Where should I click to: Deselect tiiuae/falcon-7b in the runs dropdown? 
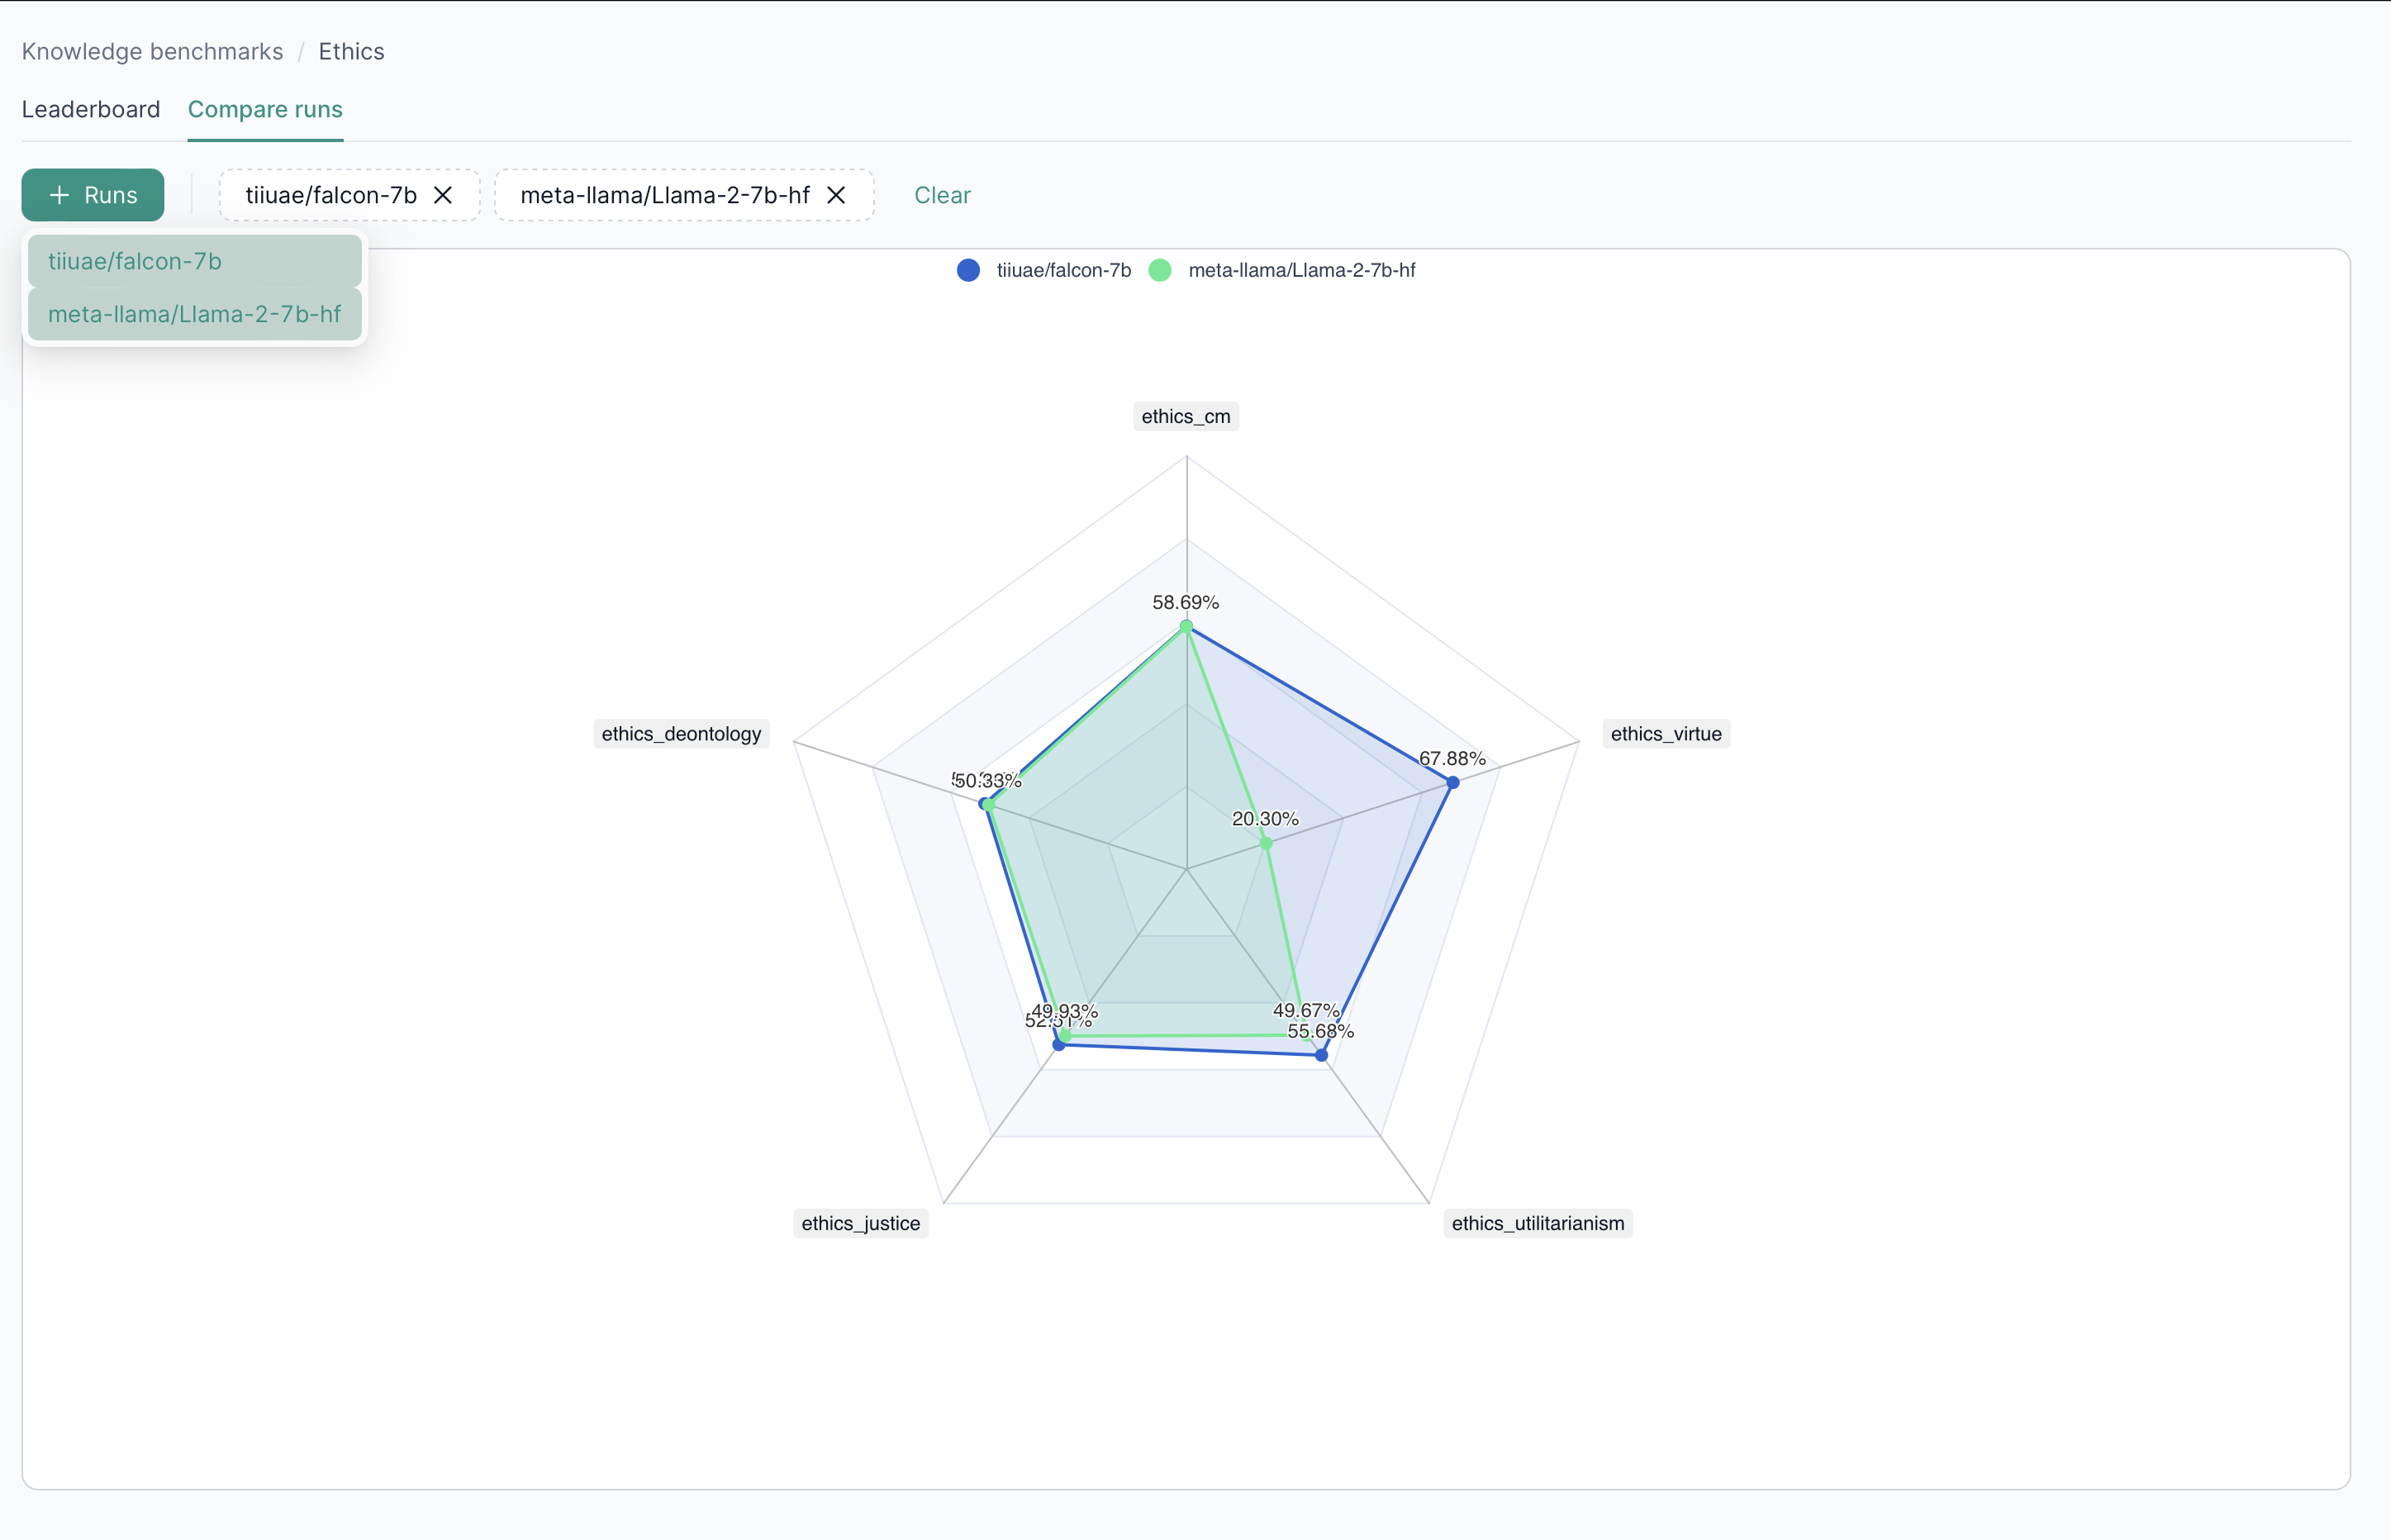[195, 261]
